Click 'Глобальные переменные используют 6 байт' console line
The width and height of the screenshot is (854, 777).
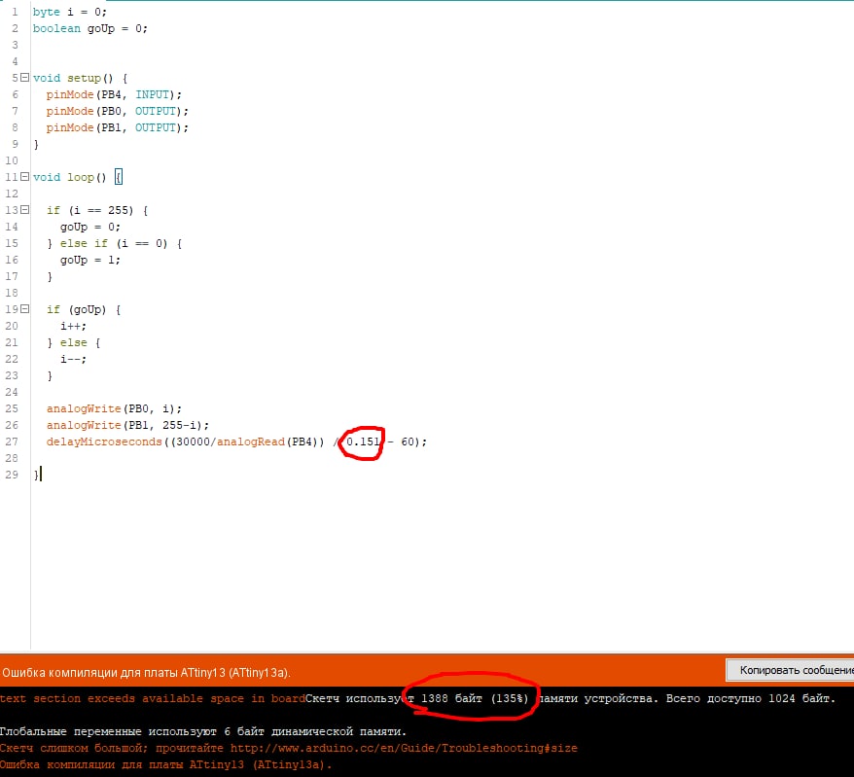point(203,732)
